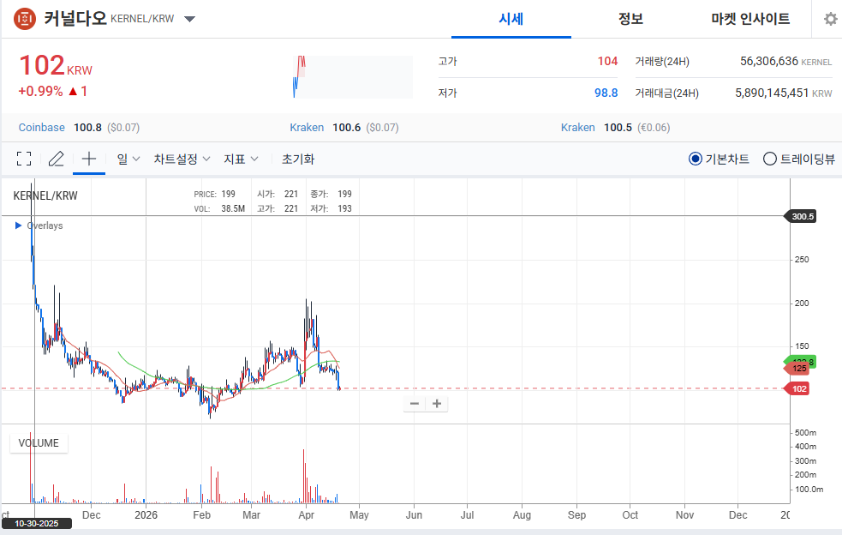Viewport: 842px width, 535px height.
Task: Select the 기본차트 radio button
Action: tap(696, 159)
